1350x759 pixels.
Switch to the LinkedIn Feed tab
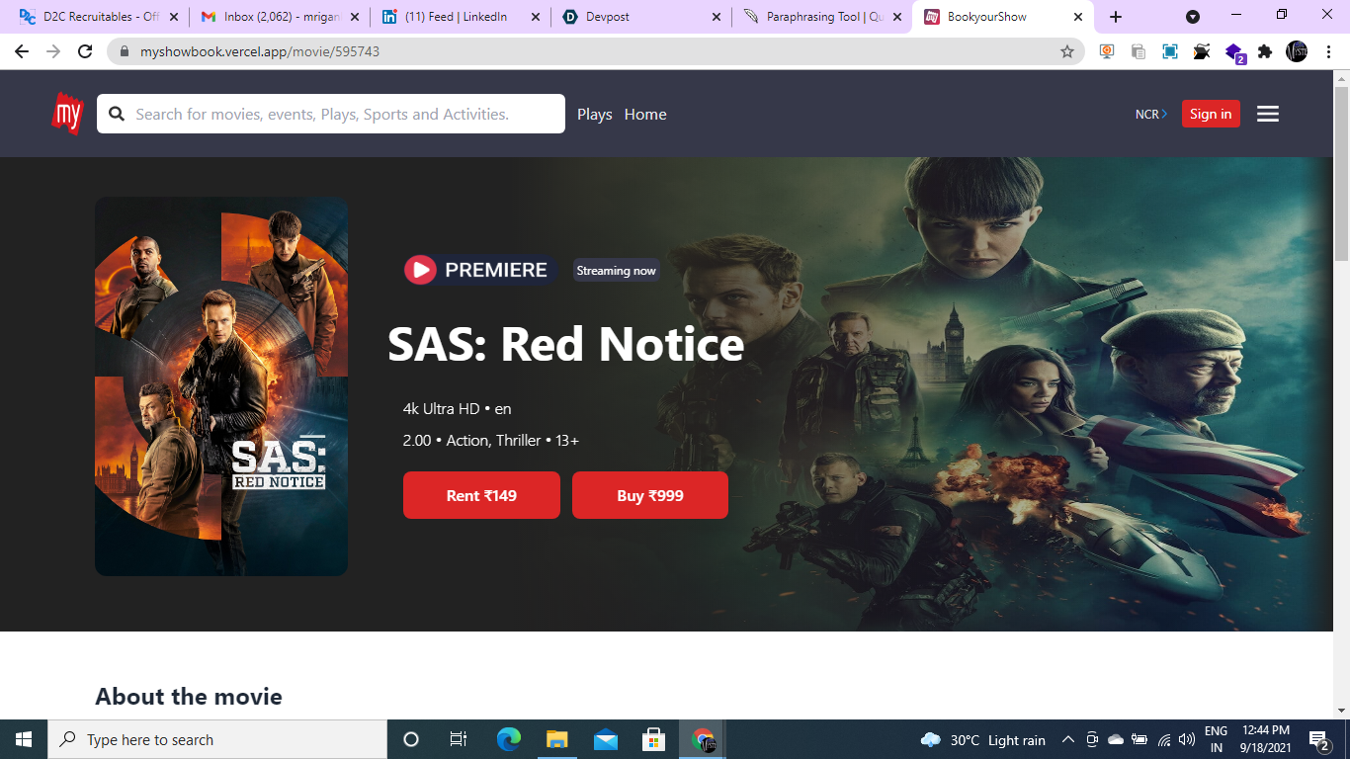click(x=461, y=17)
